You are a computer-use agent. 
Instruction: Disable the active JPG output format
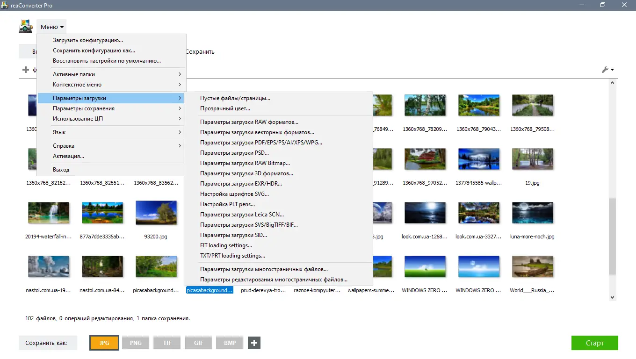pyautogui.click(x=104, y=343)
